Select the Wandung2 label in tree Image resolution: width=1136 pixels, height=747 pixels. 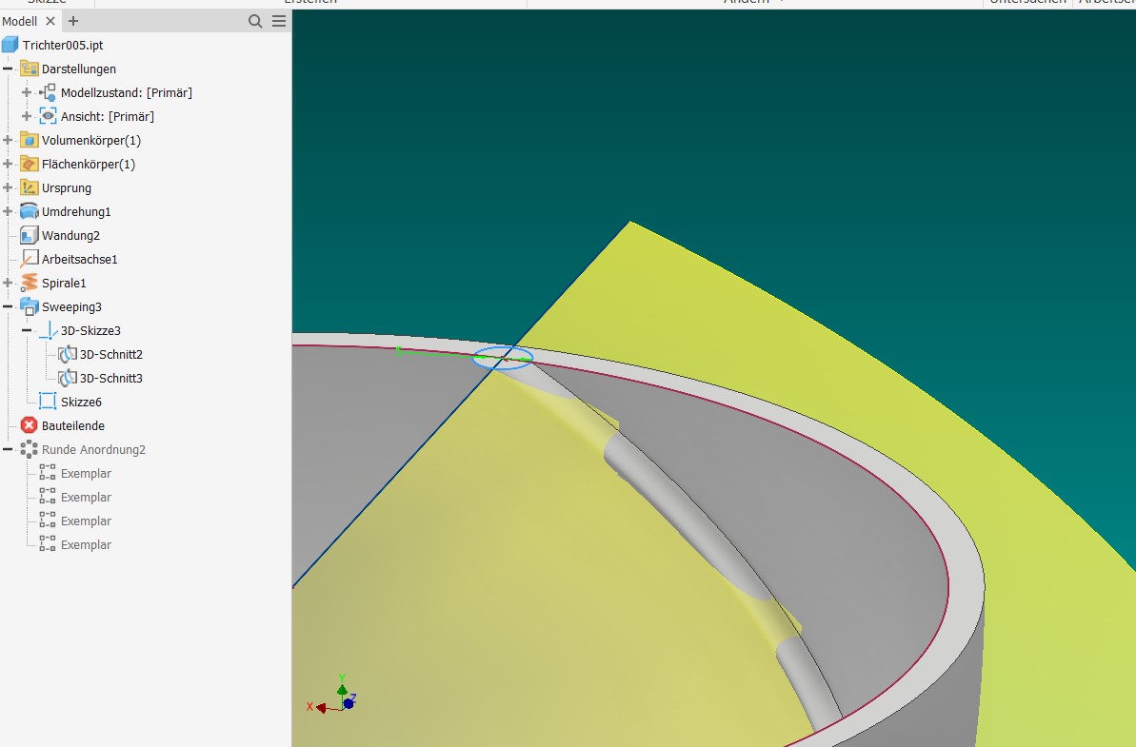[71, 235]
